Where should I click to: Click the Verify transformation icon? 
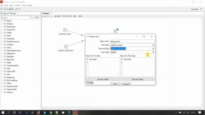point(64,16)
